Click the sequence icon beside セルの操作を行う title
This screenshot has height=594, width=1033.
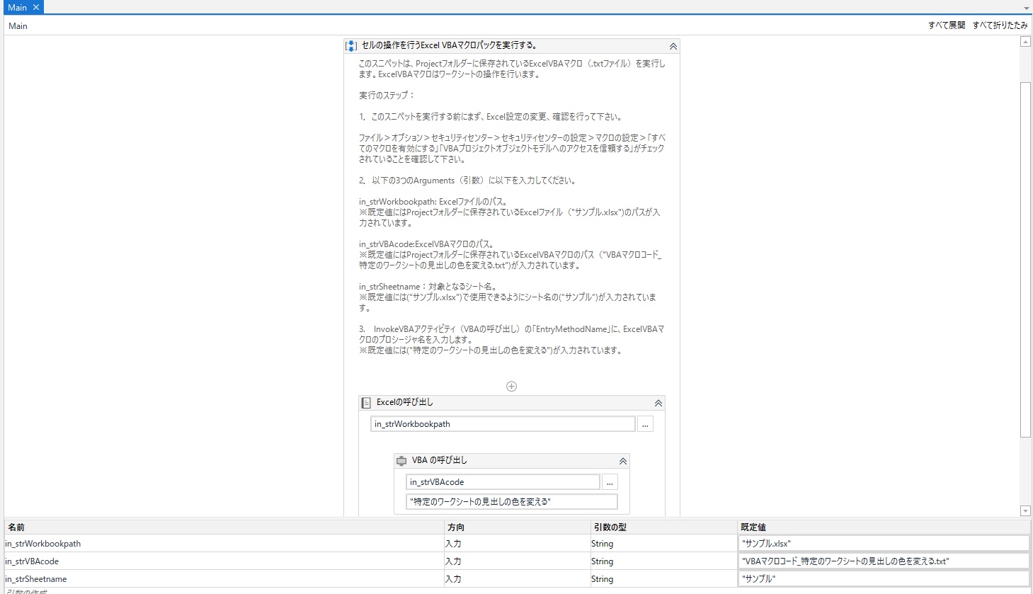(x=350, y=46)
